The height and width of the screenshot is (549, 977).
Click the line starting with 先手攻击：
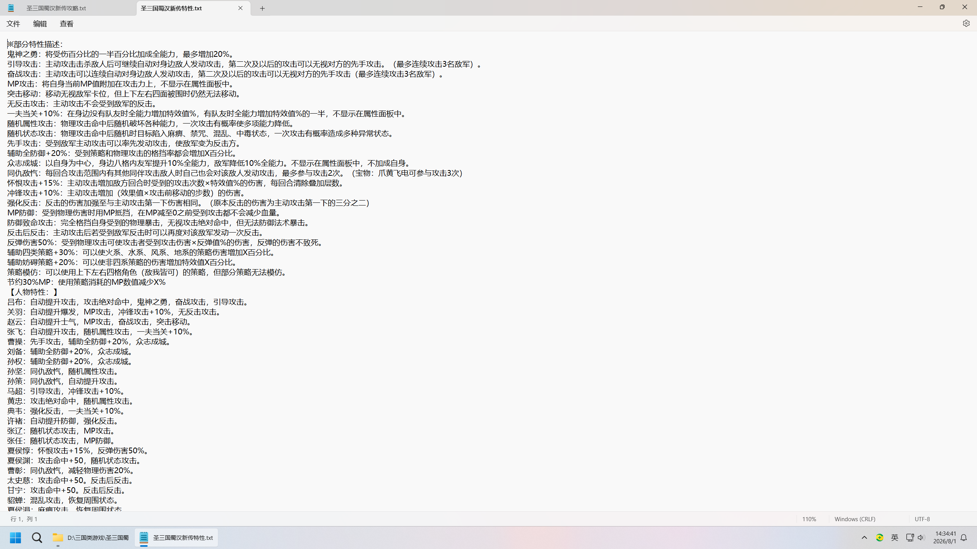[x=125, y=143]
